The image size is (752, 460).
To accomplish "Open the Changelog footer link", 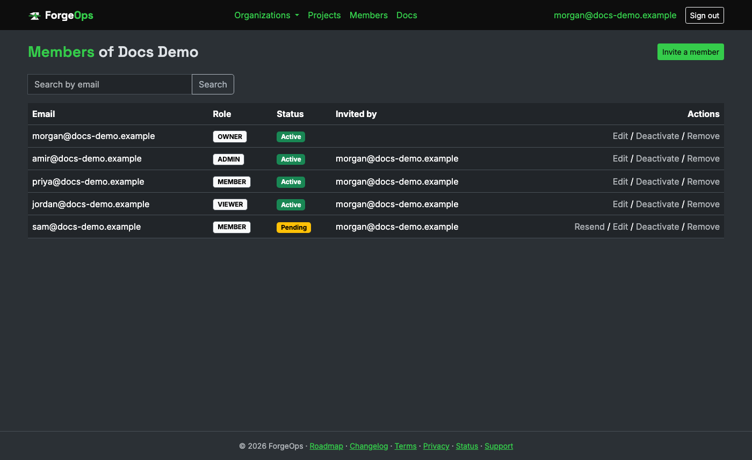I will coord(368,446).
